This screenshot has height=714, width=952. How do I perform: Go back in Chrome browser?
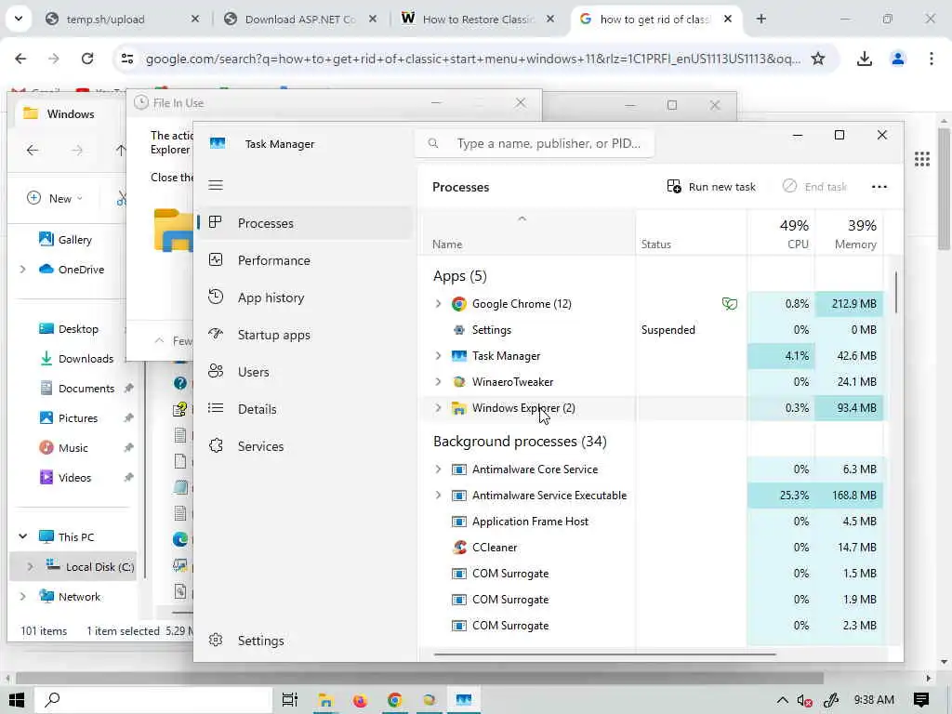pos(20,59)
